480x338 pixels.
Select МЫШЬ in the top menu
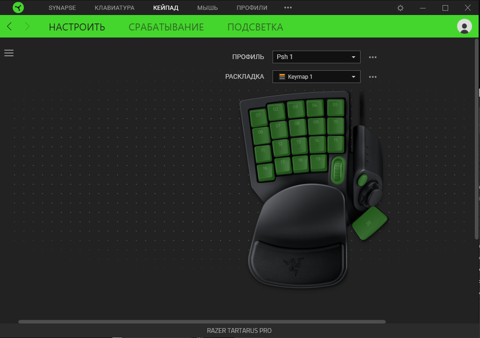tap(207, 8)
